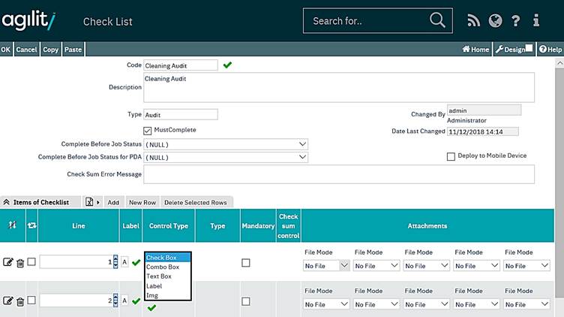564x317 pixels.
Task: Open Complete Before Job Status dropdown
Action: [226, 144]
